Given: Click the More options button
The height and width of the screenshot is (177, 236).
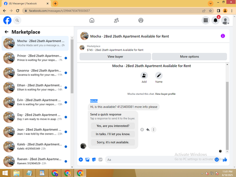Looking at the screenshot, I should click(189, 57).
